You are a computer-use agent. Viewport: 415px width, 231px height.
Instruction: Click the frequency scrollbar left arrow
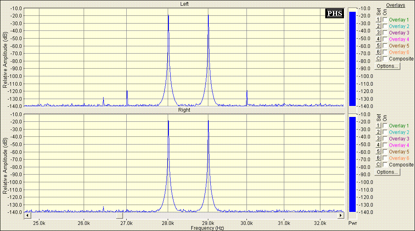click(x=27, y=216)
